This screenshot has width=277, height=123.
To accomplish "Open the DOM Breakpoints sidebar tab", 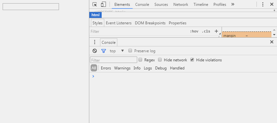I will click(x=150, y=23).
